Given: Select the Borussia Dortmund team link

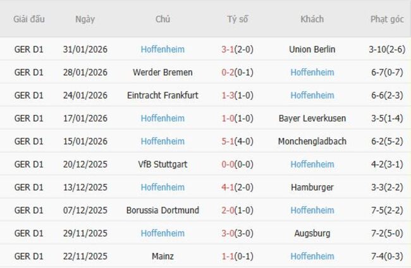Looking at the screenshot, I should click(x=163, y=210).
